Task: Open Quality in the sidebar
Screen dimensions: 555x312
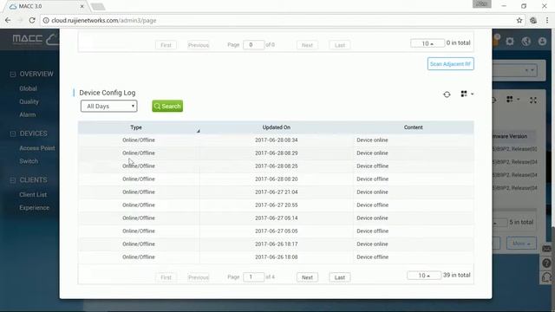Action: click(x=29, y=101)
